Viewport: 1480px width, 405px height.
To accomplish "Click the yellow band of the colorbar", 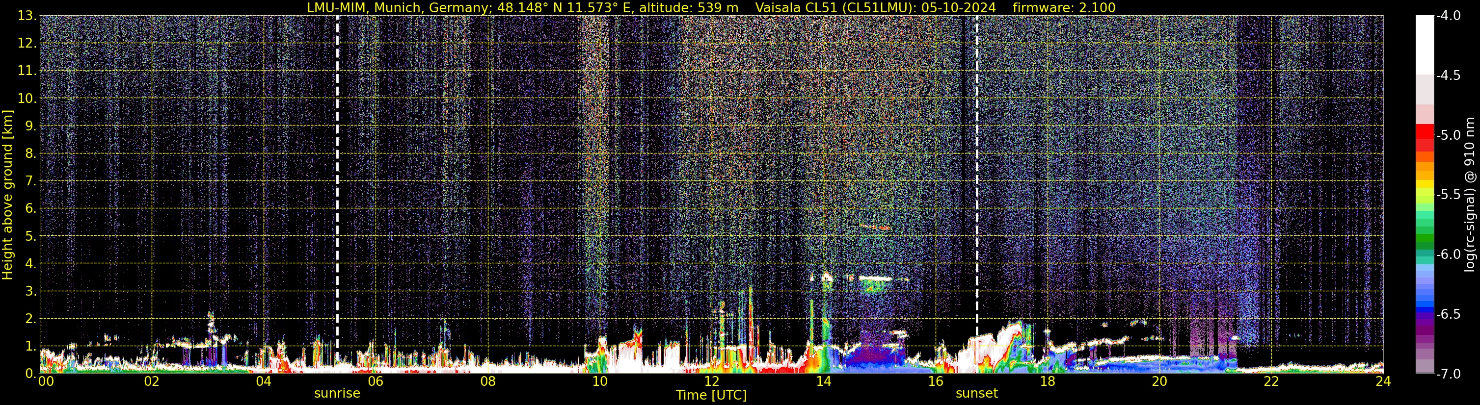I will click(1424, 184).
